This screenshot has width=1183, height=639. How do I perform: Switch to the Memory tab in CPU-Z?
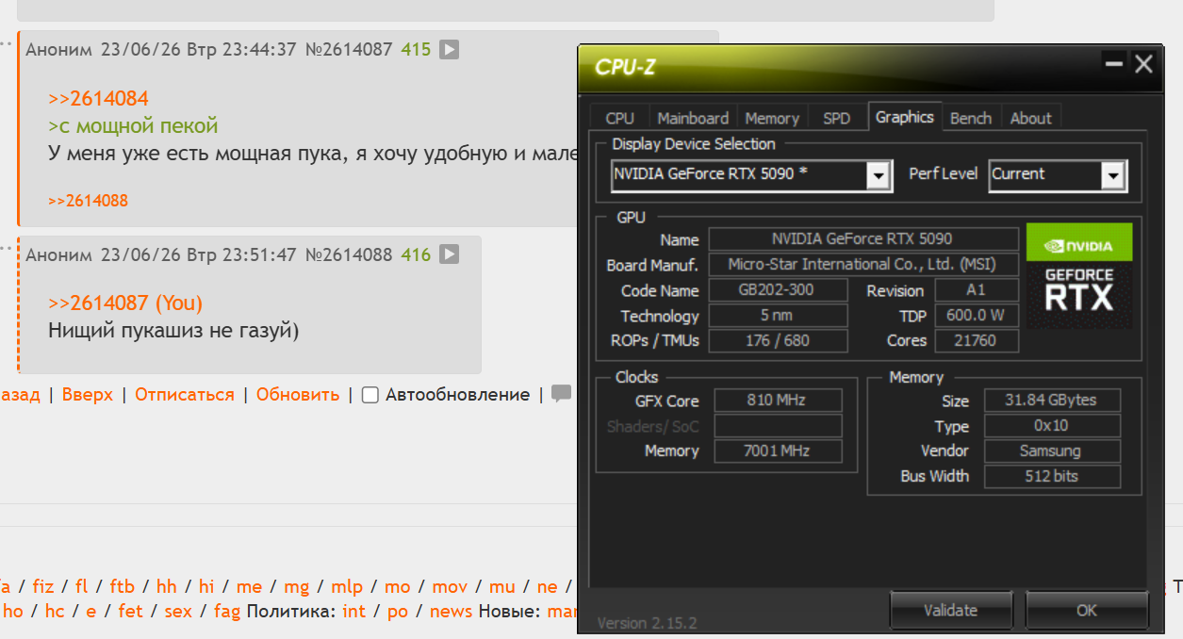pyautogui.click(x=772, y=118)
